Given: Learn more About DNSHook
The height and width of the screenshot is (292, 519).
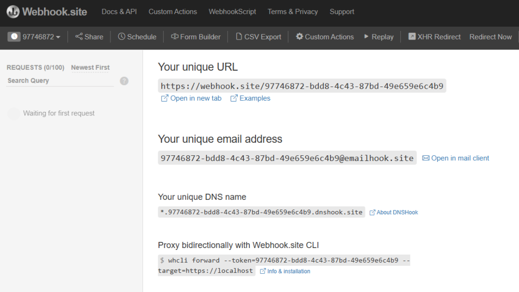Looking at the screenshot, I should 393,212.
